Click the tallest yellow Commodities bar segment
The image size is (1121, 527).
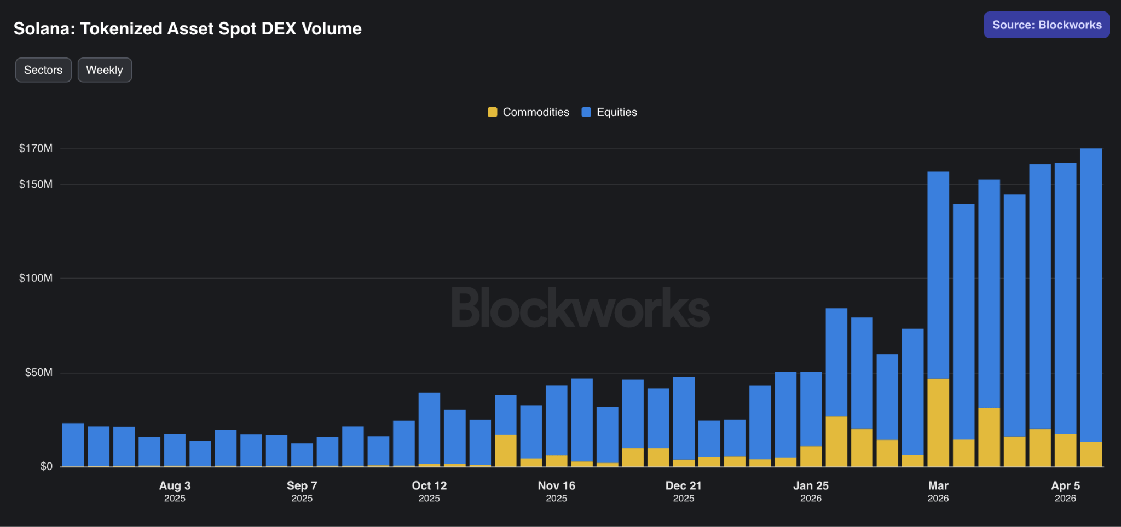pos(938,422)
